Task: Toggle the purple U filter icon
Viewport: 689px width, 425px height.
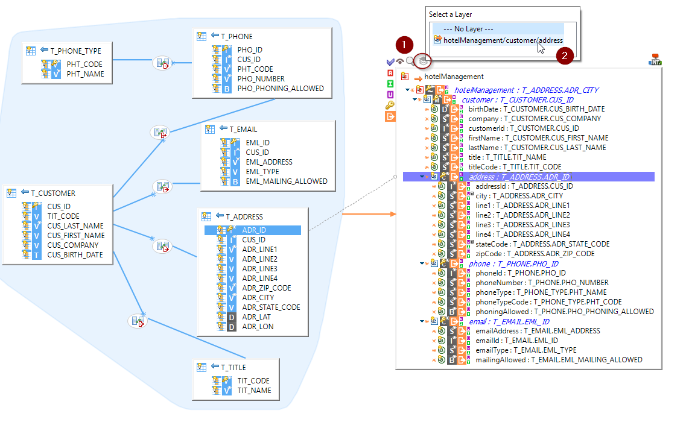Action: pyautogui.click(x=390, y=94)
